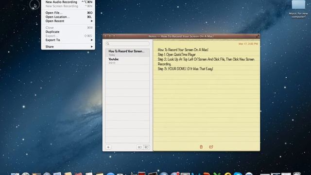Choose the greyed New Screen Recording entry

(68, 6)
